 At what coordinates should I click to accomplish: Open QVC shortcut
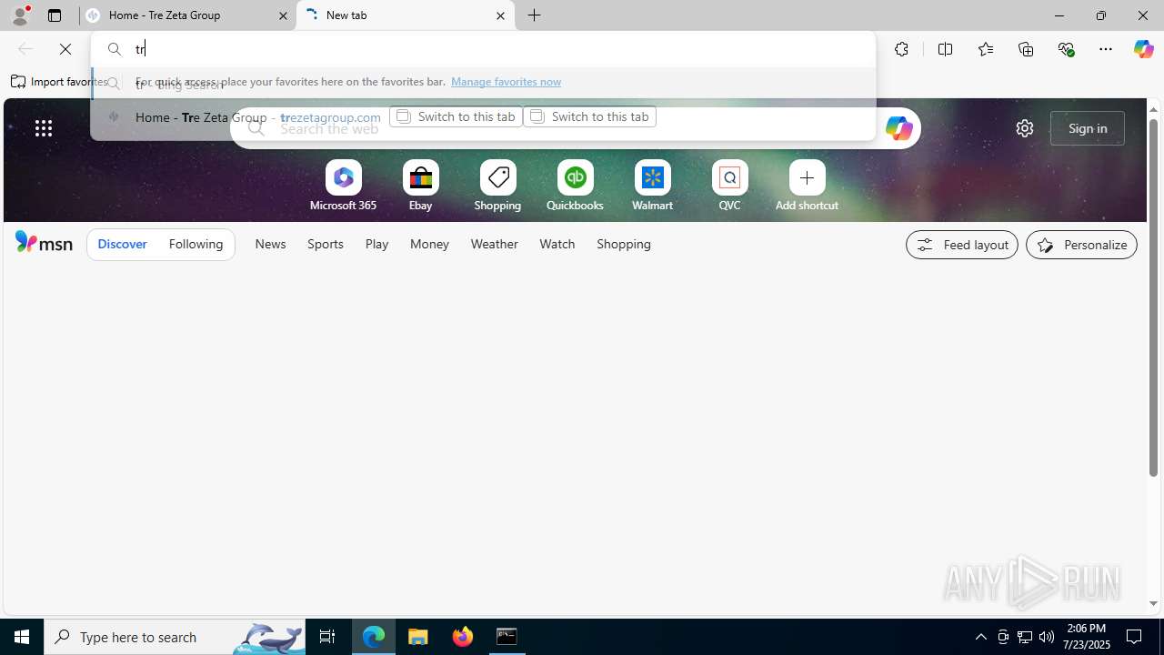pyautogui.click(x=729, y=187)
